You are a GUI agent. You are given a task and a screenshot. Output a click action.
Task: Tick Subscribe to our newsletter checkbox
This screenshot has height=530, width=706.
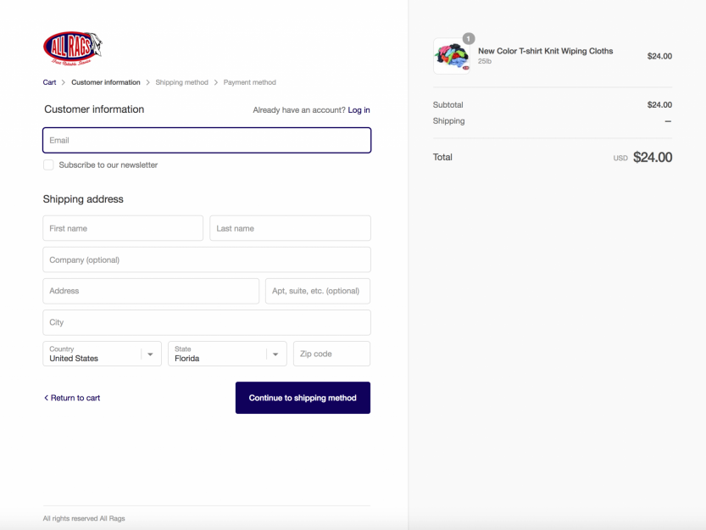(48, 165)
